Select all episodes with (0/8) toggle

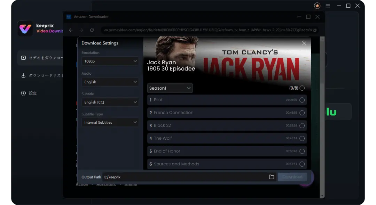coord(302,88)
